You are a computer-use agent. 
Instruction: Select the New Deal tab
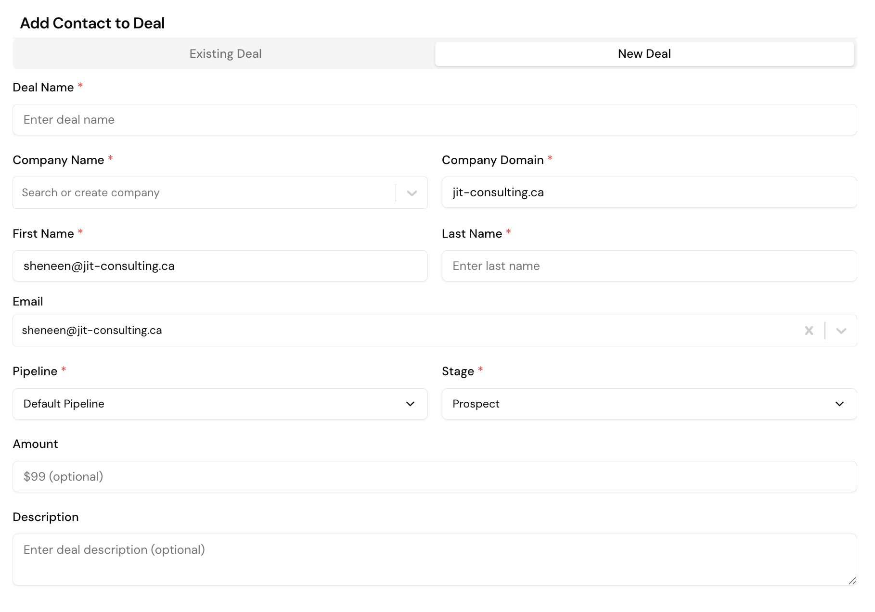click(x=644, y=53)
